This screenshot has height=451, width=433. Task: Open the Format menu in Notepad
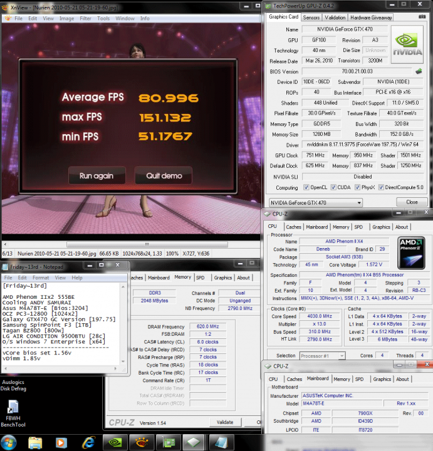(41, 277)
